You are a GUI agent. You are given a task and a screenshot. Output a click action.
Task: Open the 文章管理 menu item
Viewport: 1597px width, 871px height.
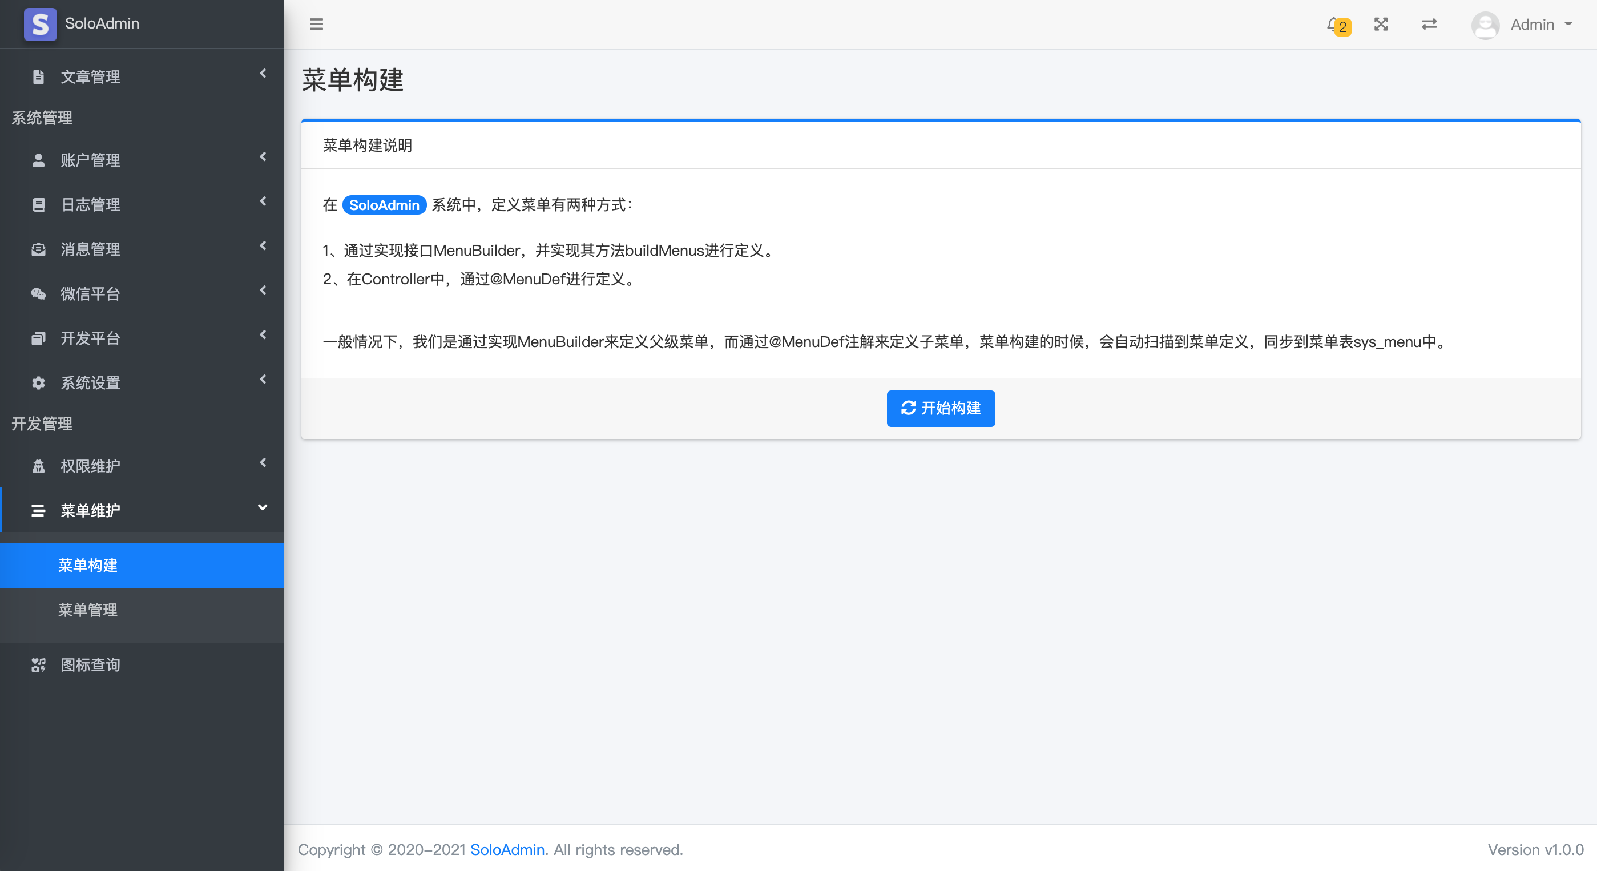(x=142, y=77)
